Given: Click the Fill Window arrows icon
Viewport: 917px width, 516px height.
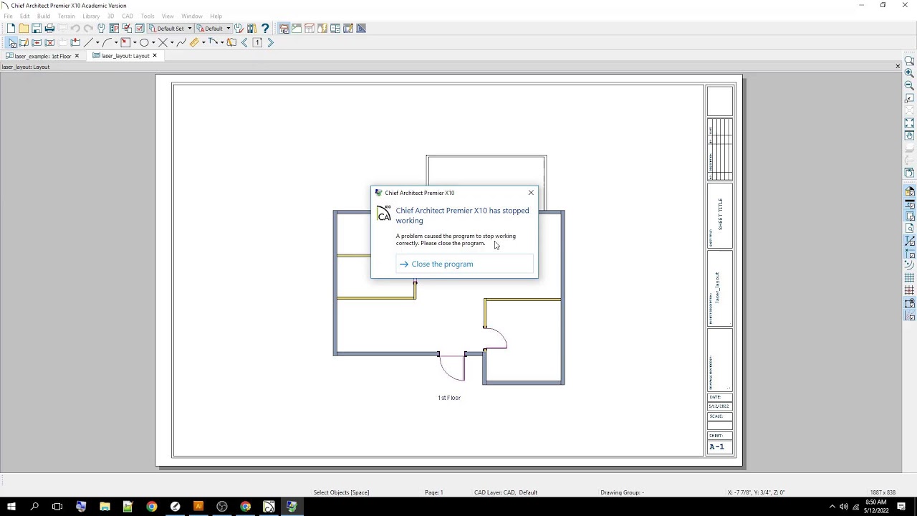Looking at the screenshot, I should click(909, 123).
